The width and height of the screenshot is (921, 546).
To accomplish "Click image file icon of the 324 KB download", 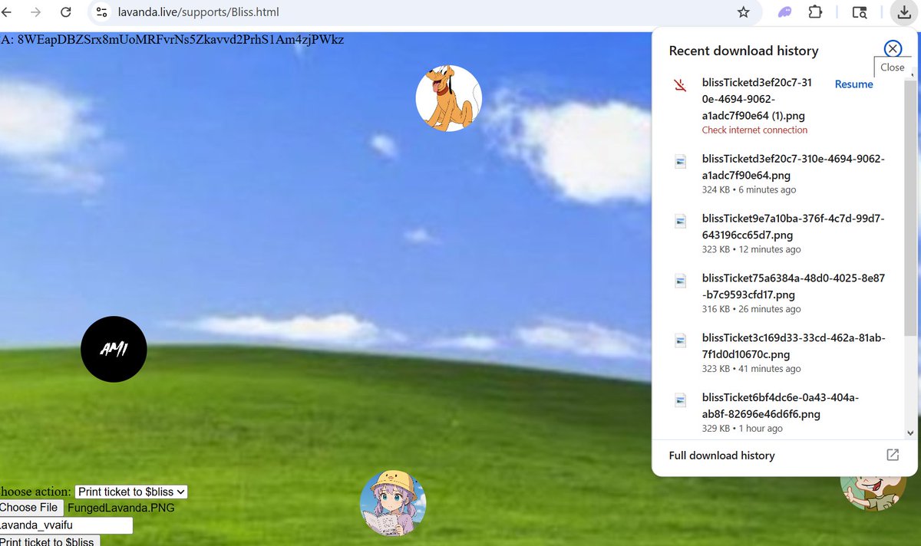I will click(x=680, y=161).
